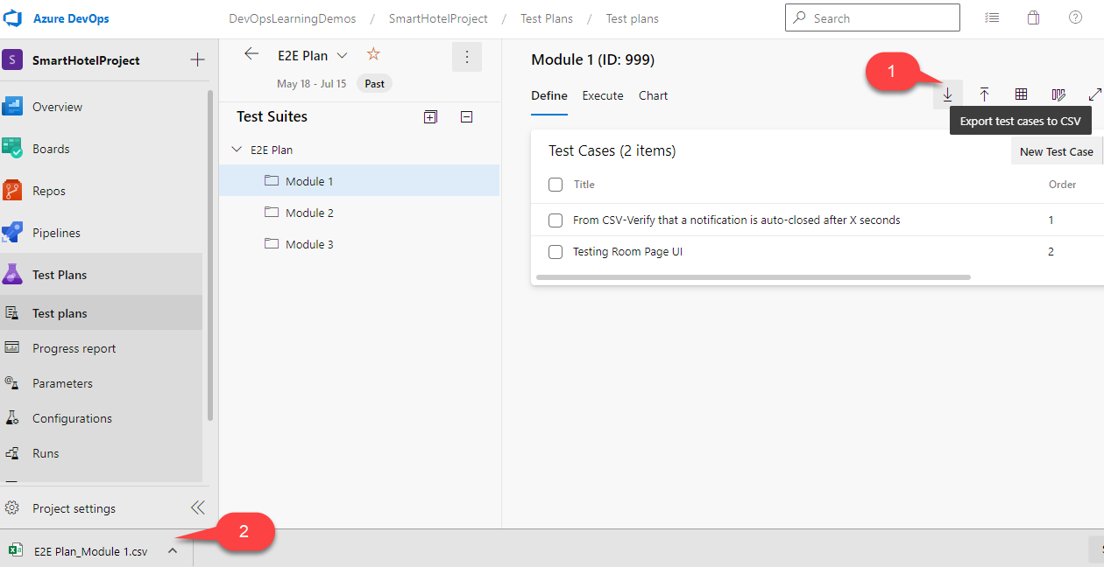1104x567 pixels.
Task: Import test cases with up arrow icon
Action: [984, 94]
